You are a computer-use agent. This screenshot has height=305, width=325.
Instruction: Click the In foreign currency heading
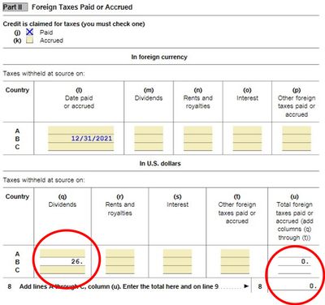[x=159, y=57]
